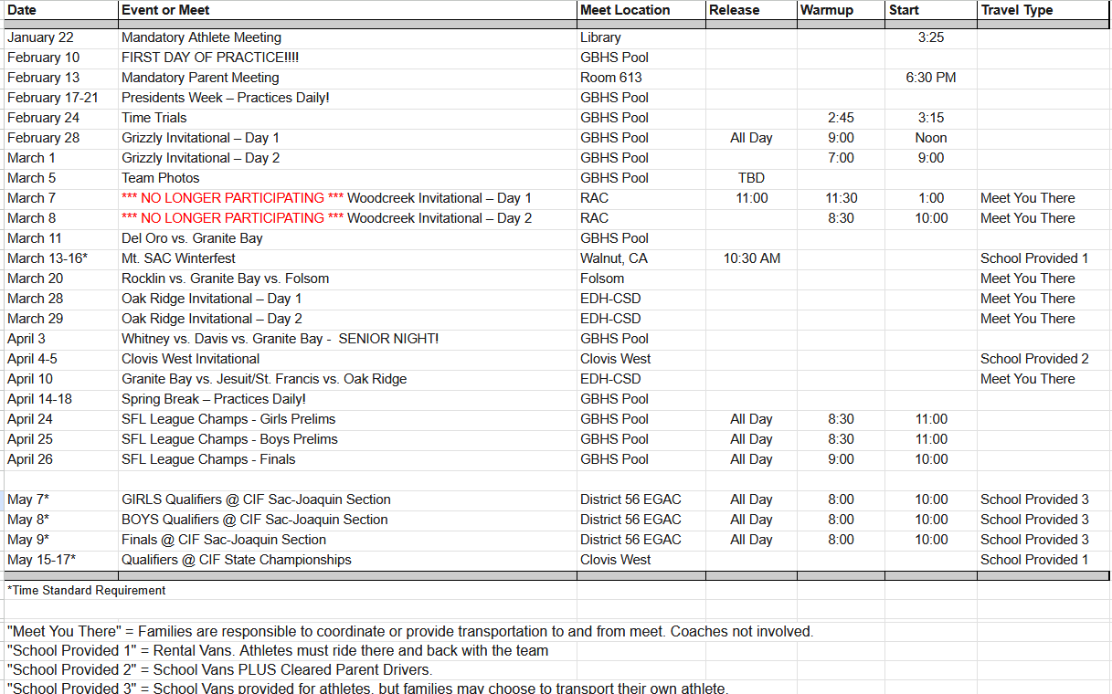Select the Woodcreek Invitational Day 1 cell
The width and height of the screenshot is (1112, 694).
pyautogui.click(x=326, y=198)
